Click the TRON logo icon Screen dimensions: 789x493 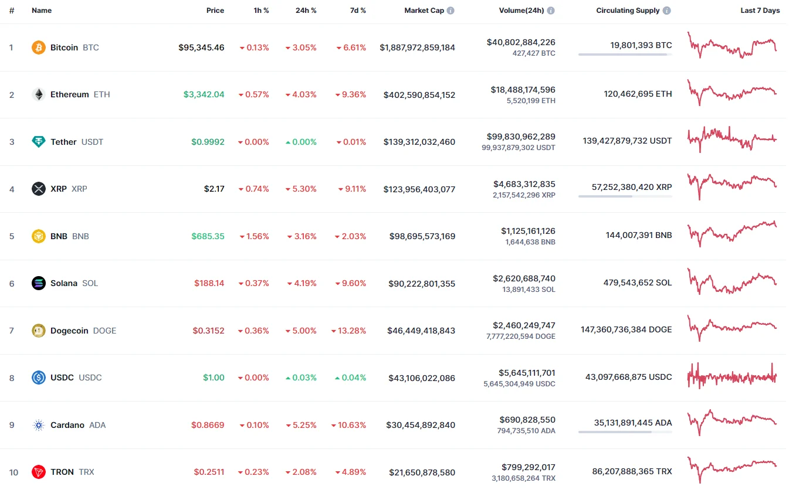[x=38, y=472]
